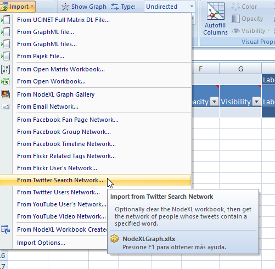
Task: Select From Open Workbook menu item
Action: [95, 81]
